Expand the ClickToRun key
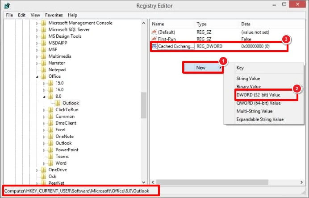This screenshot has height=198, width=309. [x=44, y=109]
